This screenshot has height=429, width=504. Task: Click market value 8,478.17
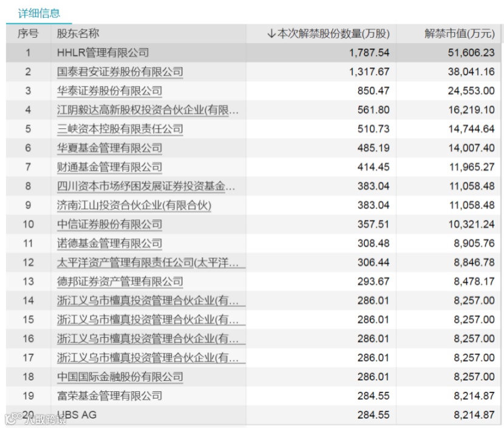click(474, 281)
